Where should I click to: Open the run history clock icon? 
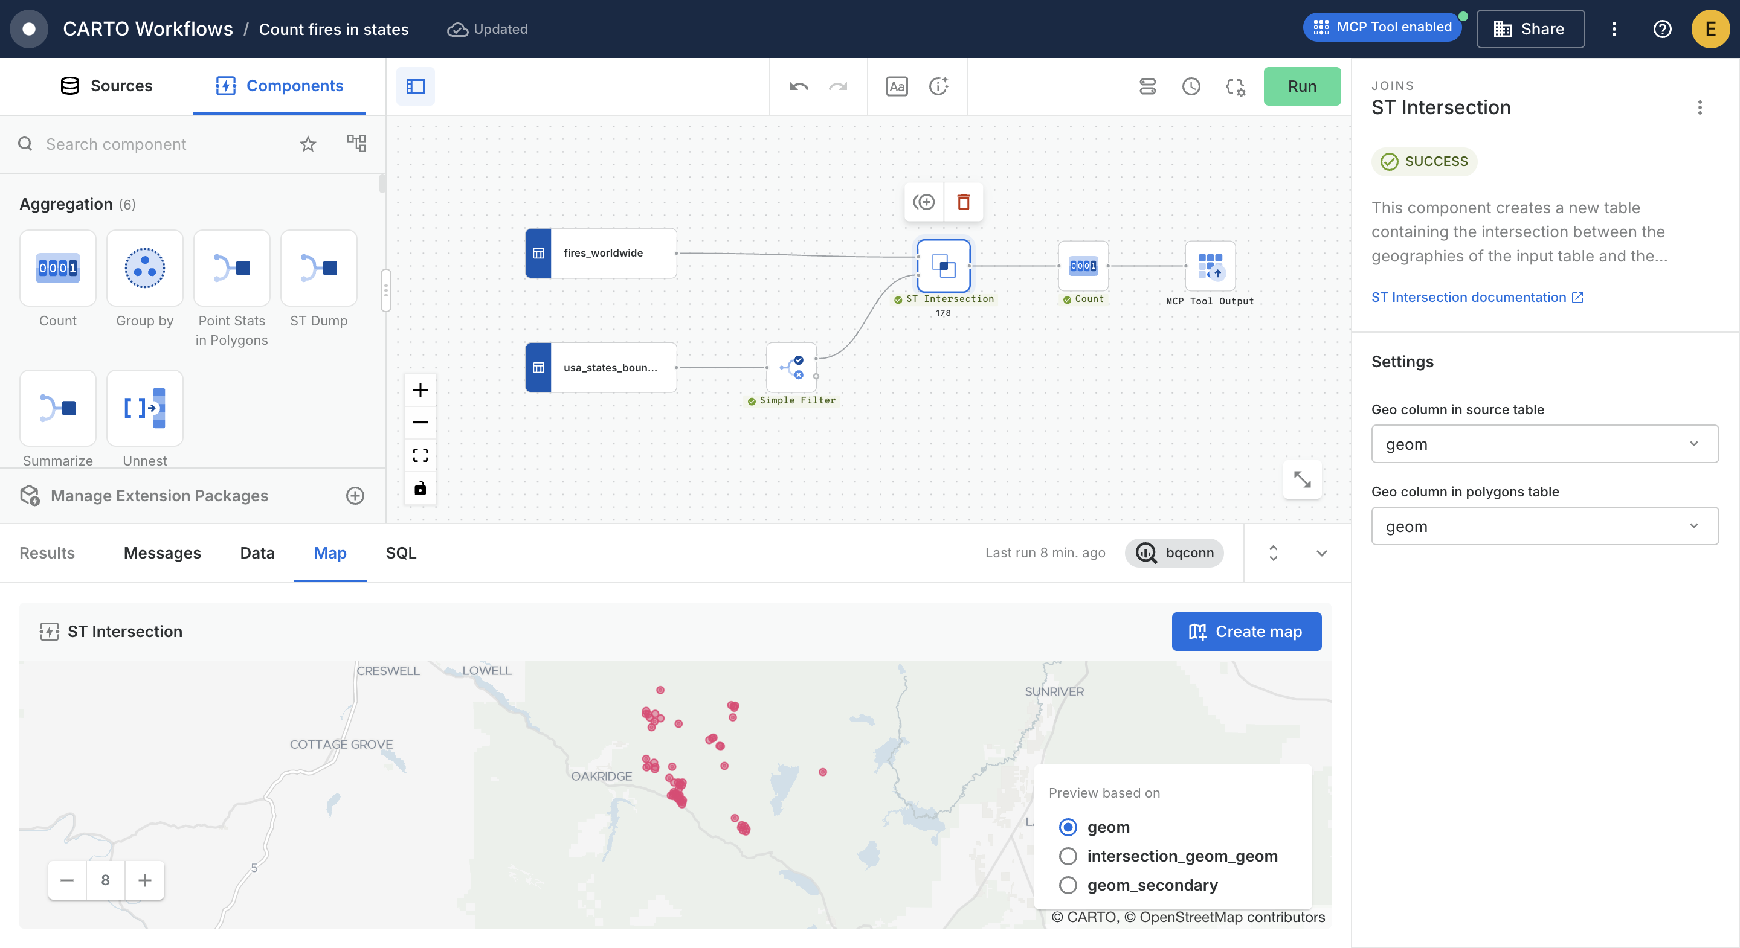pyautogui.click(x=1191, y=86)
